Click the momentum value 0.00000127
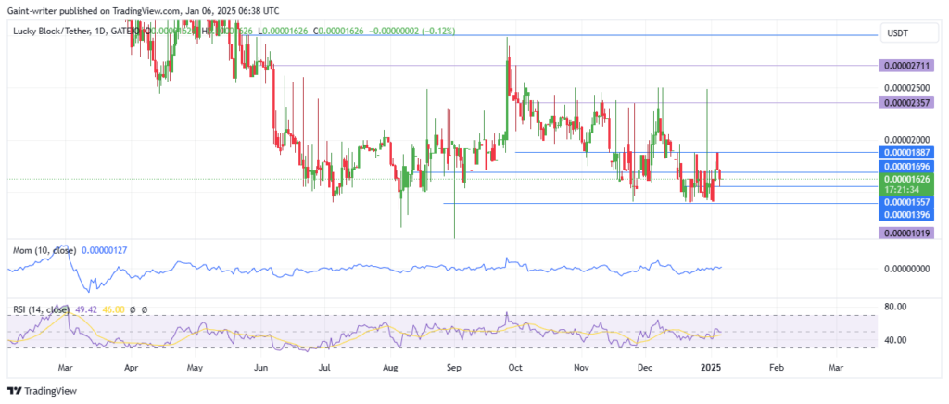The image size is (949, 404). (104, 250)
